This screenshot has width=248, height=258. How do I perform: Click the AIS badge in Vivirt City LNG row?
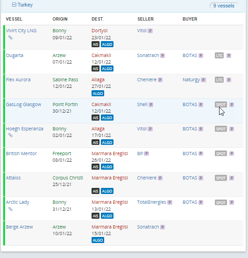pos(95,44)
